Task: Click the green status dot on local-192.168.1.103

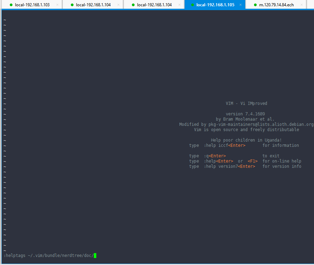Action: click(11, 5)
